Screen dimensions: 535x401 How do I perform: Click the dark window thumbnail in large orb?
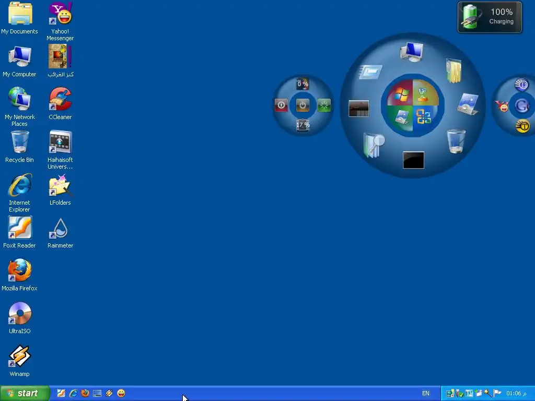point(358,109)
